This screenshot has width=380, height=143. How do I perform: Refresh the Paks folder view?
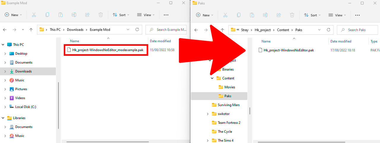[328, 30]
